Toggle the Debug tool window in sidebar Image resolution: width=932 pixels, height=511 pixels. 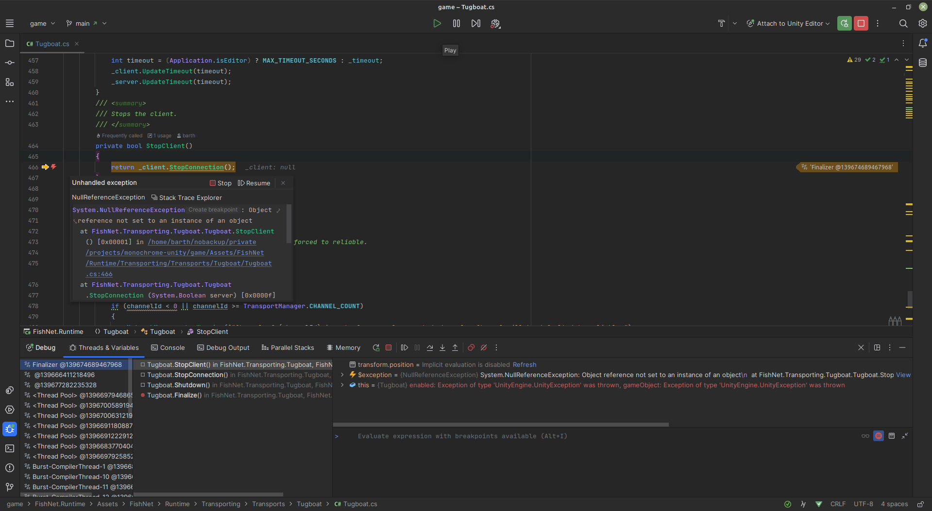[10, 429]
